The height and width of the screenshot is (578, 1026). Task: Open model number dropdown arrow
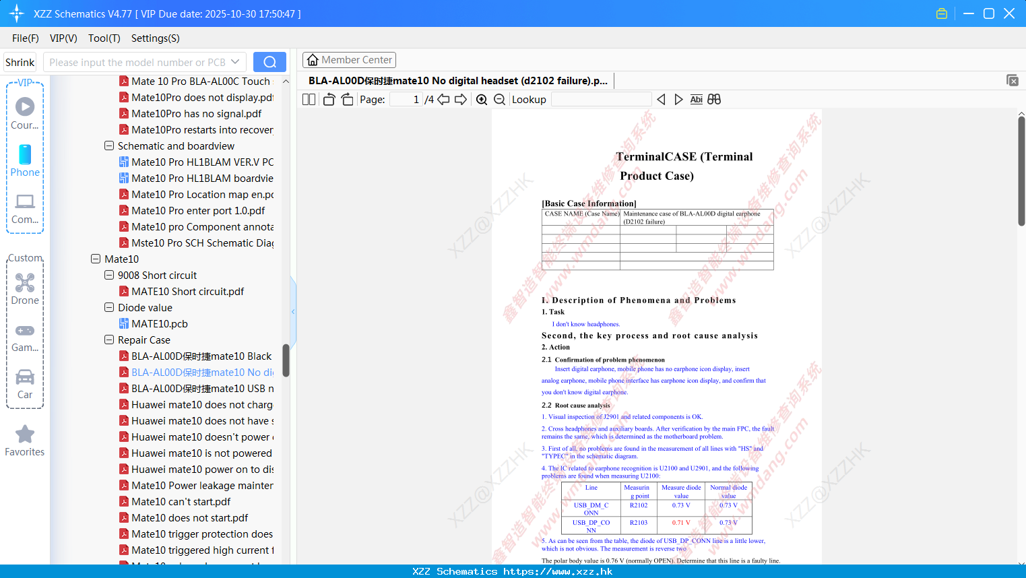pyautogui.click(x=235, y=62)
